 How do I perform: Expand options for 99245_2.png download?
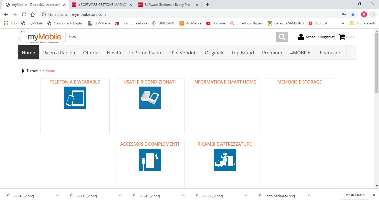[x=183, y=195]
